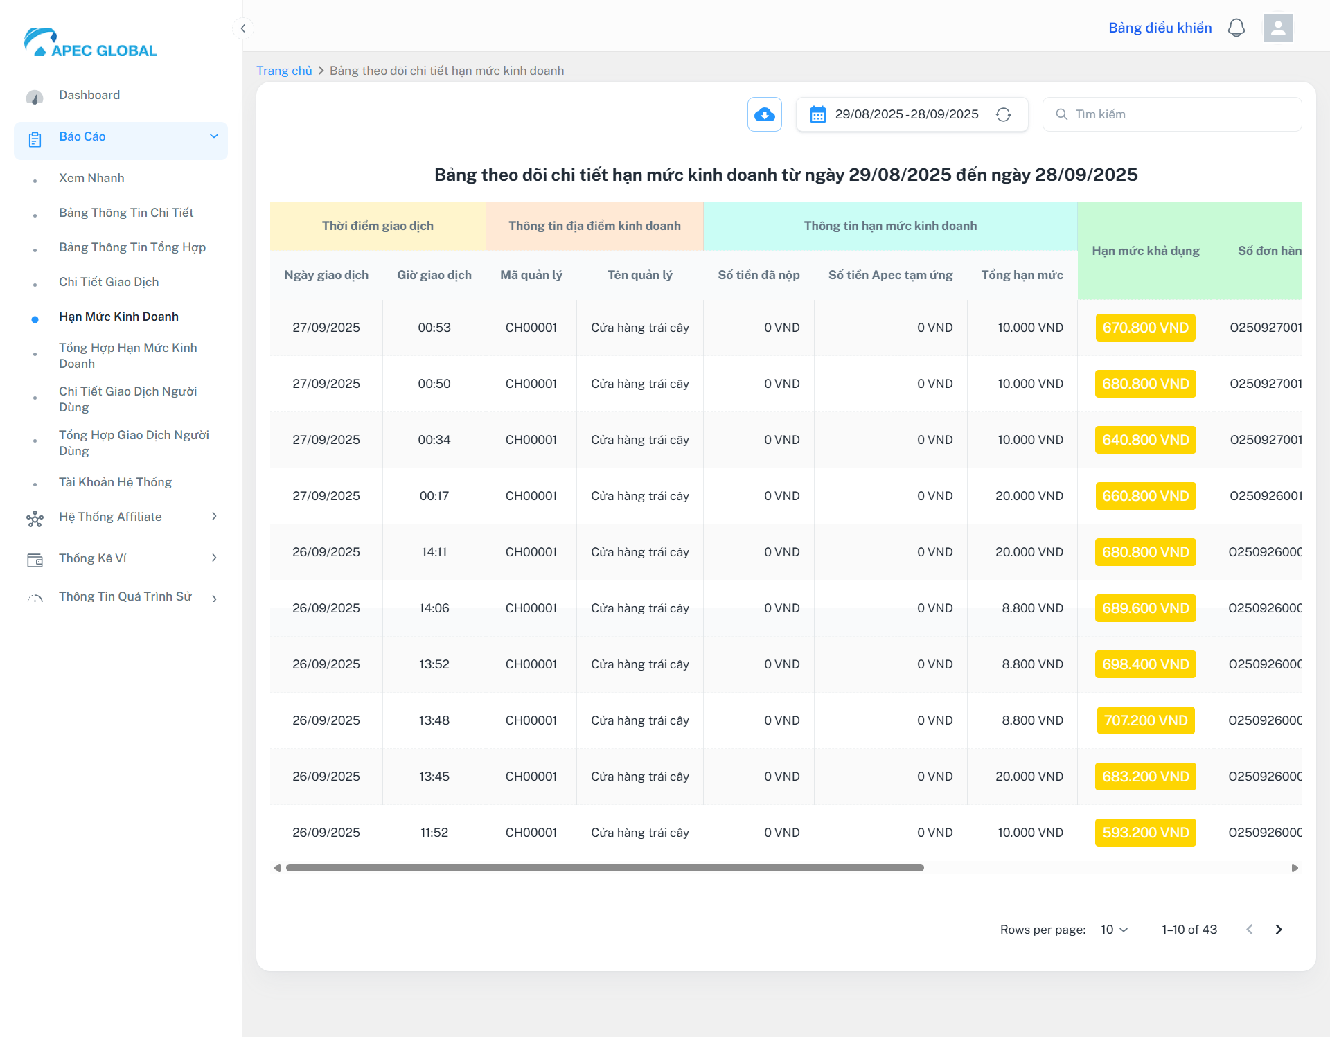Click the Dashboard gauge icon

(x=35, y=96)
